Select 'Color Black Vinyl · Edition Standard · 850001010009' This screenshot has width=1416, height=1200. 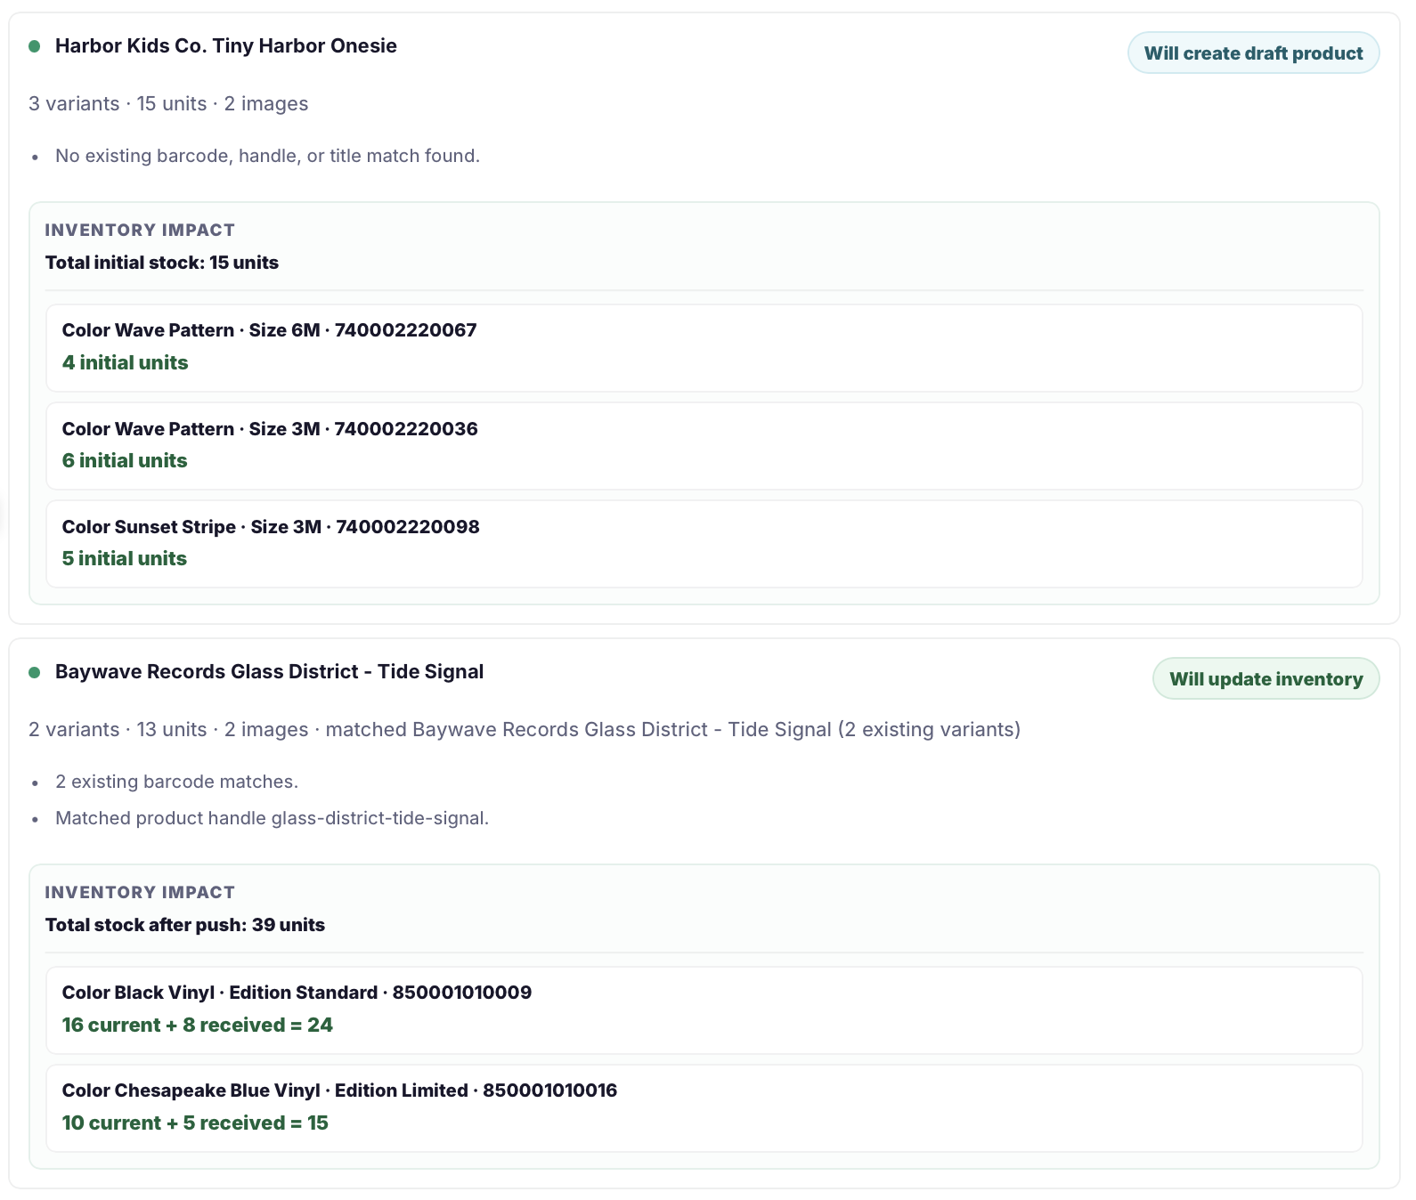coord(297,993)
